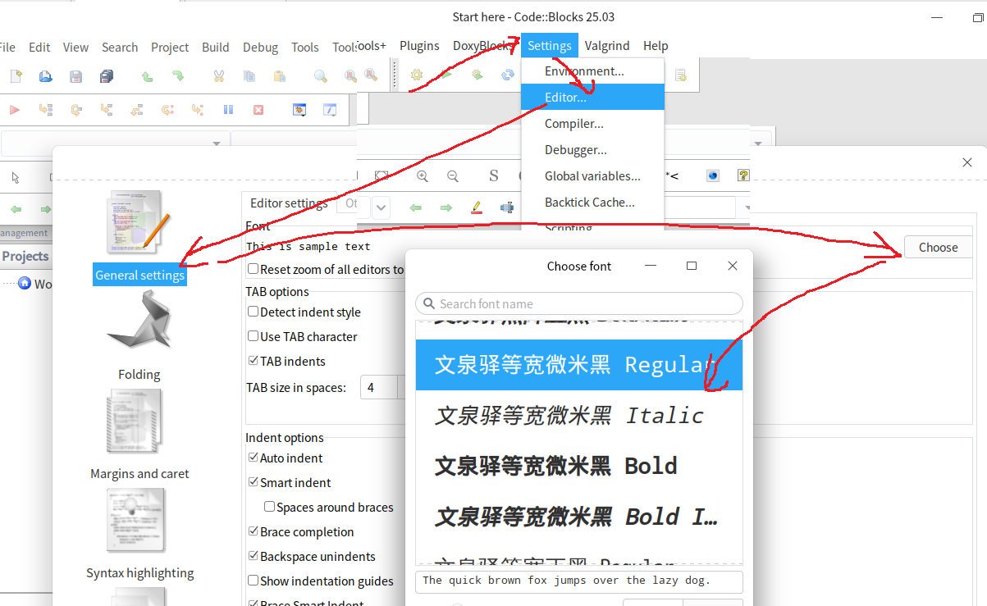
Task: Select Global variables... menu entry
Action: 592,175
